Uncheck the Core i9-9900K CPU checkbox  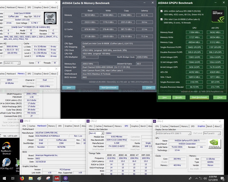tap(161, 19)
